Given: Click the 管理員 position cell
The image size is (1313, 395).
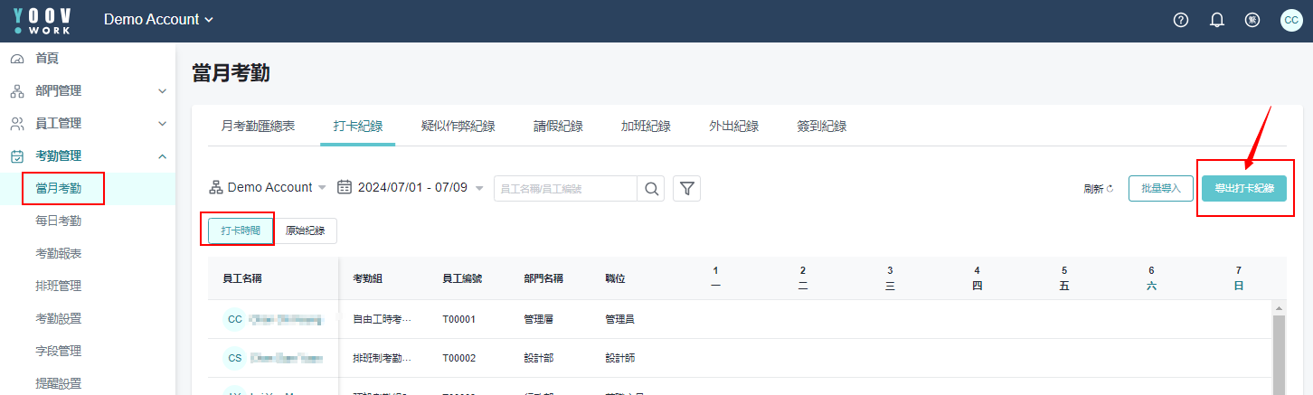Looking at the screenshot, I should tap(619, 319).
